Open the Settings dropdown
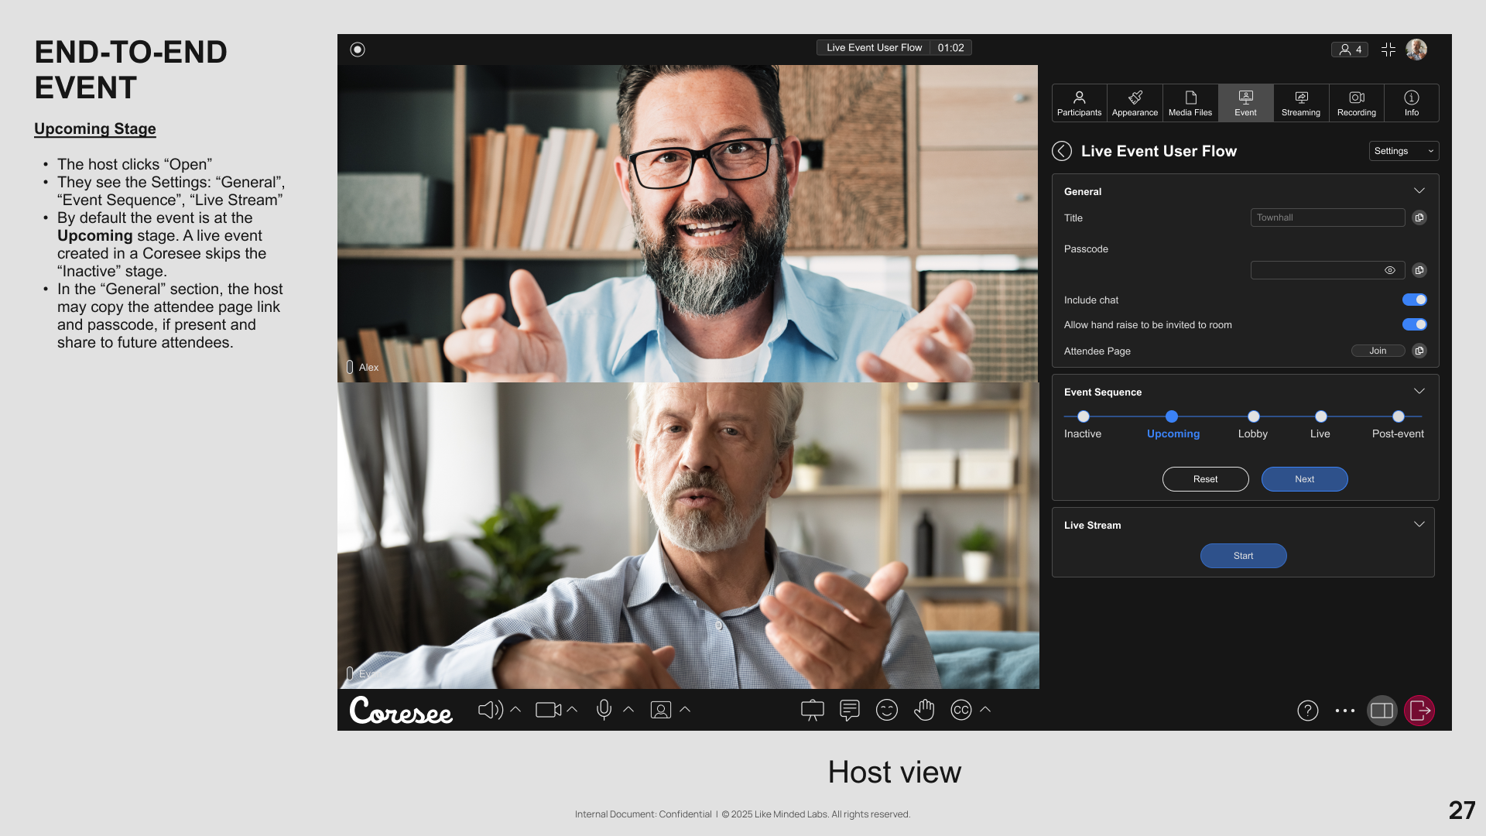This screenshot has height=836, width=1486. click(1403, 151)
